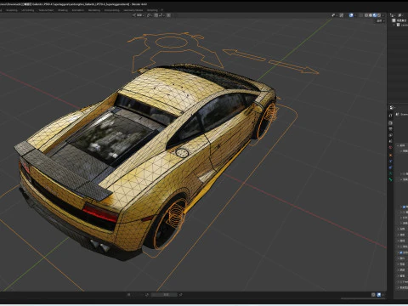Open the Tool properties tab
Image resolution: width=408 pixels, height=306 pixels.
click(x=391, y=116)
